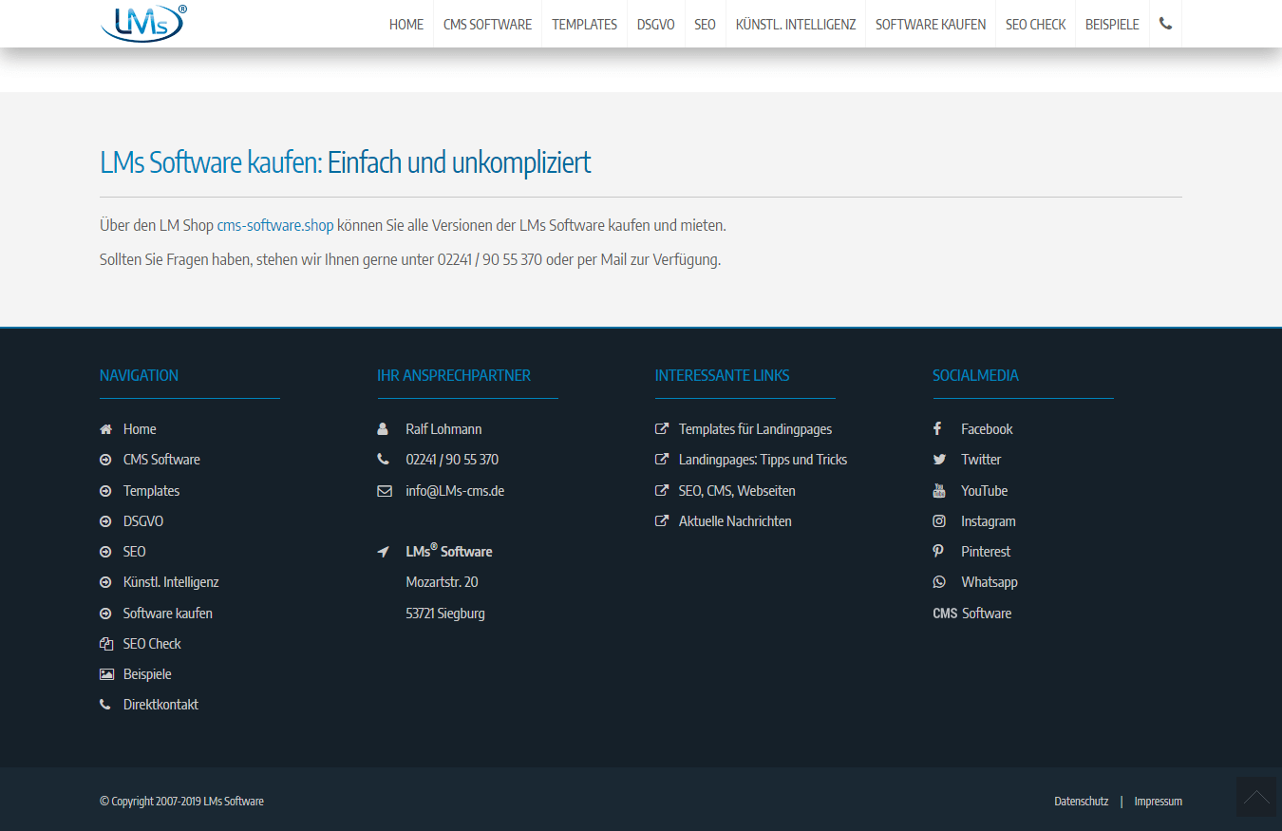Follow the cms-software.shop link
1282x831 pixels.
pyautogui.click(x=275, y=226)
